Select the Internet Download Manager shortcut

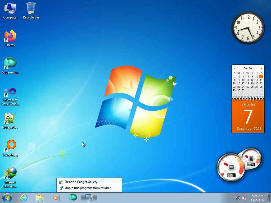(10, 177)
